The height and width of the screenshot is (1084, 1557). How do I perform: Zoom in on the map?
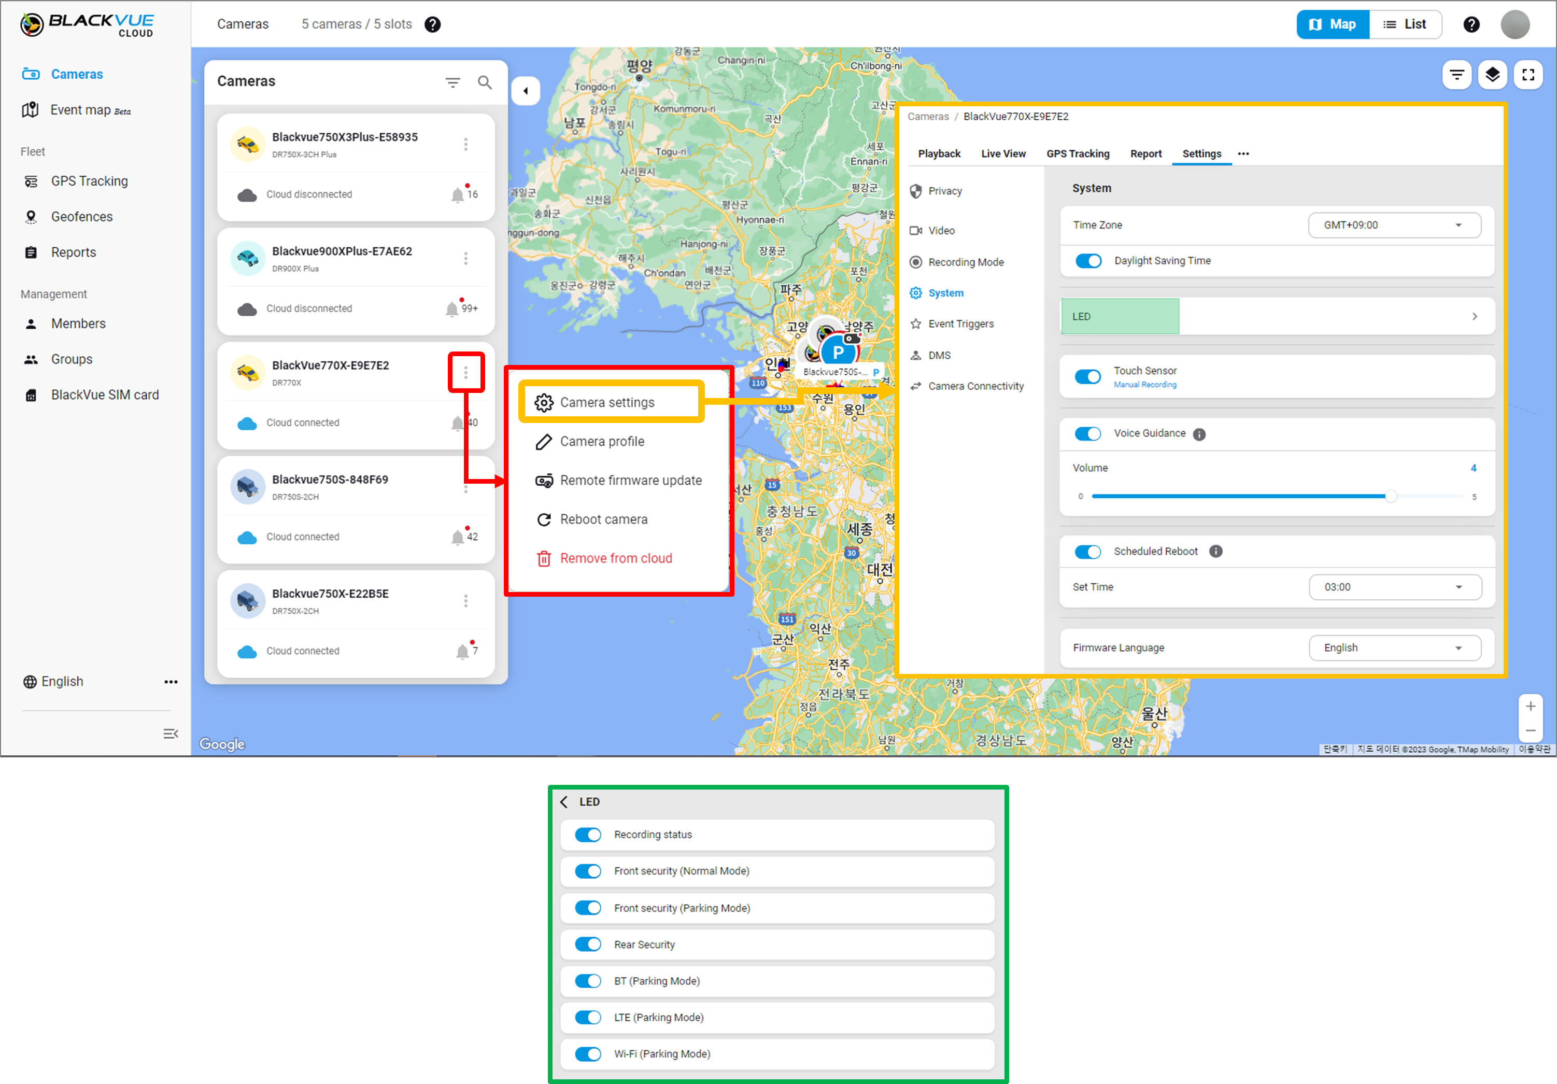1530,706
